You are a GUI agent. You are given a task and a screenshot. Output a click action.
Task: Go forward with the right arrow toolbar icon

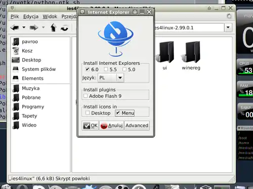point(34,27)
